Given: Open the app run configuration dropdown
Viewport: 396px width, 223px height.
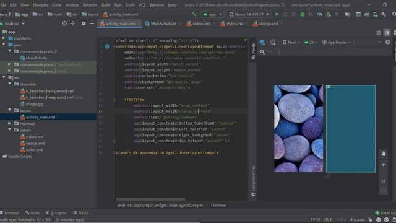Looking at the screenshot, I should pyautogui.click(x=212, y=14).
